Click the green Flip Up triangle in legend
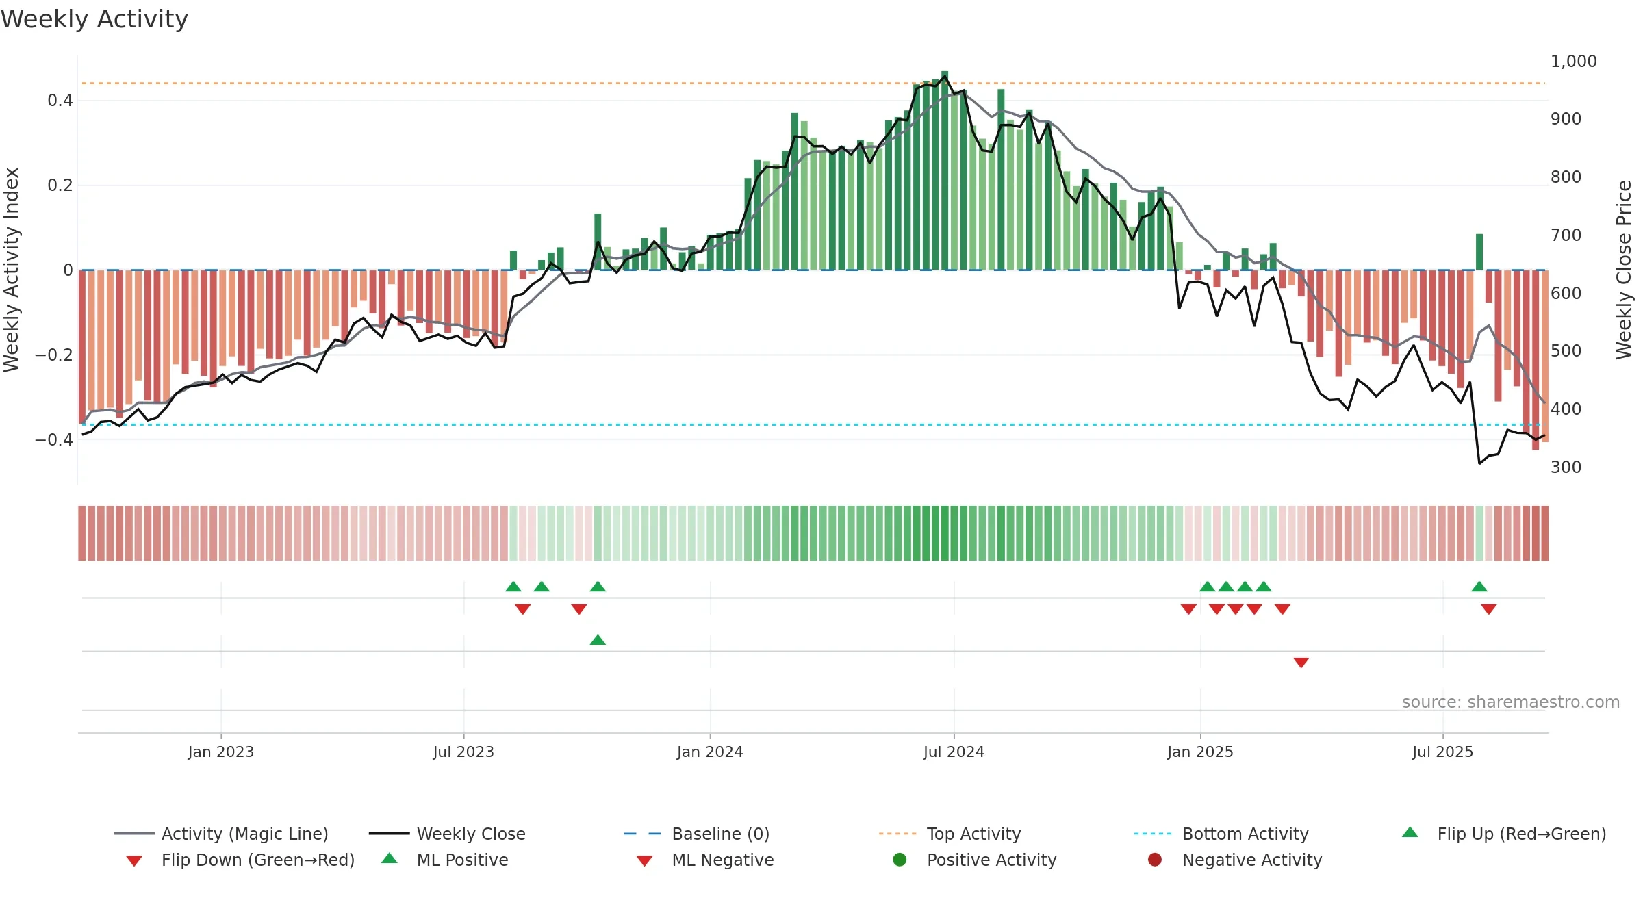The image size is (1643, 924). coord(1410,832)
